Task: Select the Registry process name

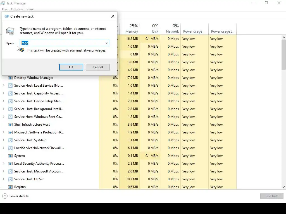Action: pos(20,187)
